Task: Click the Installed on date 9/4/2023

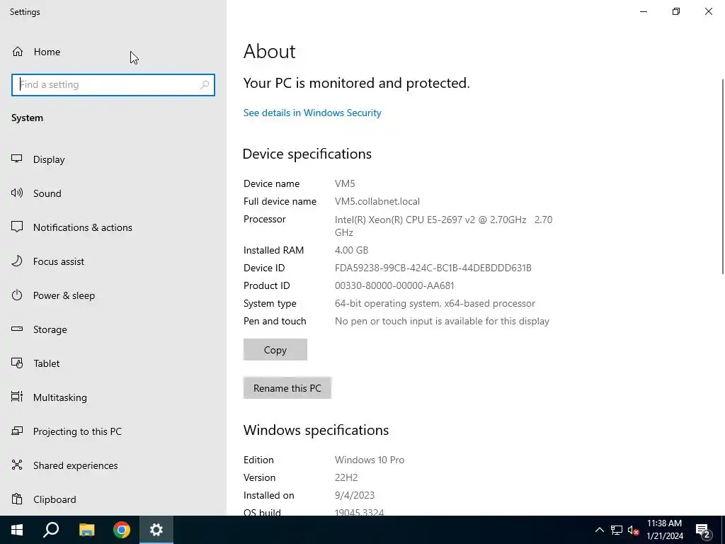Action: [x=355, y=495]
